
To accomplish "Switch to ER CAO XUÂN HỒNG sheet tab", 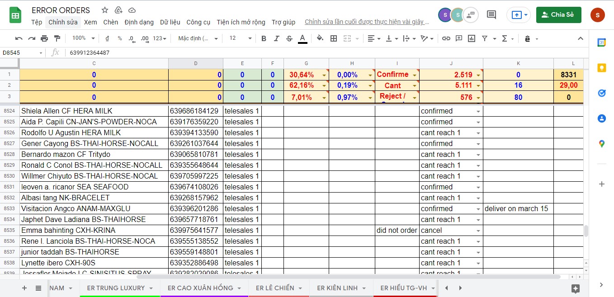I will (204, 288).
